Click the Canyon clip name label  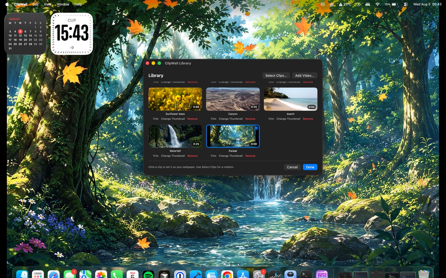(233, 114)
